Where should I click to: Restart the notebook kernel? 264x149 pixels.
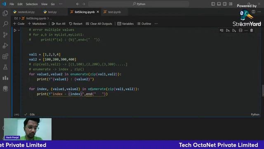pyautogui.click(x=75, y=24)
